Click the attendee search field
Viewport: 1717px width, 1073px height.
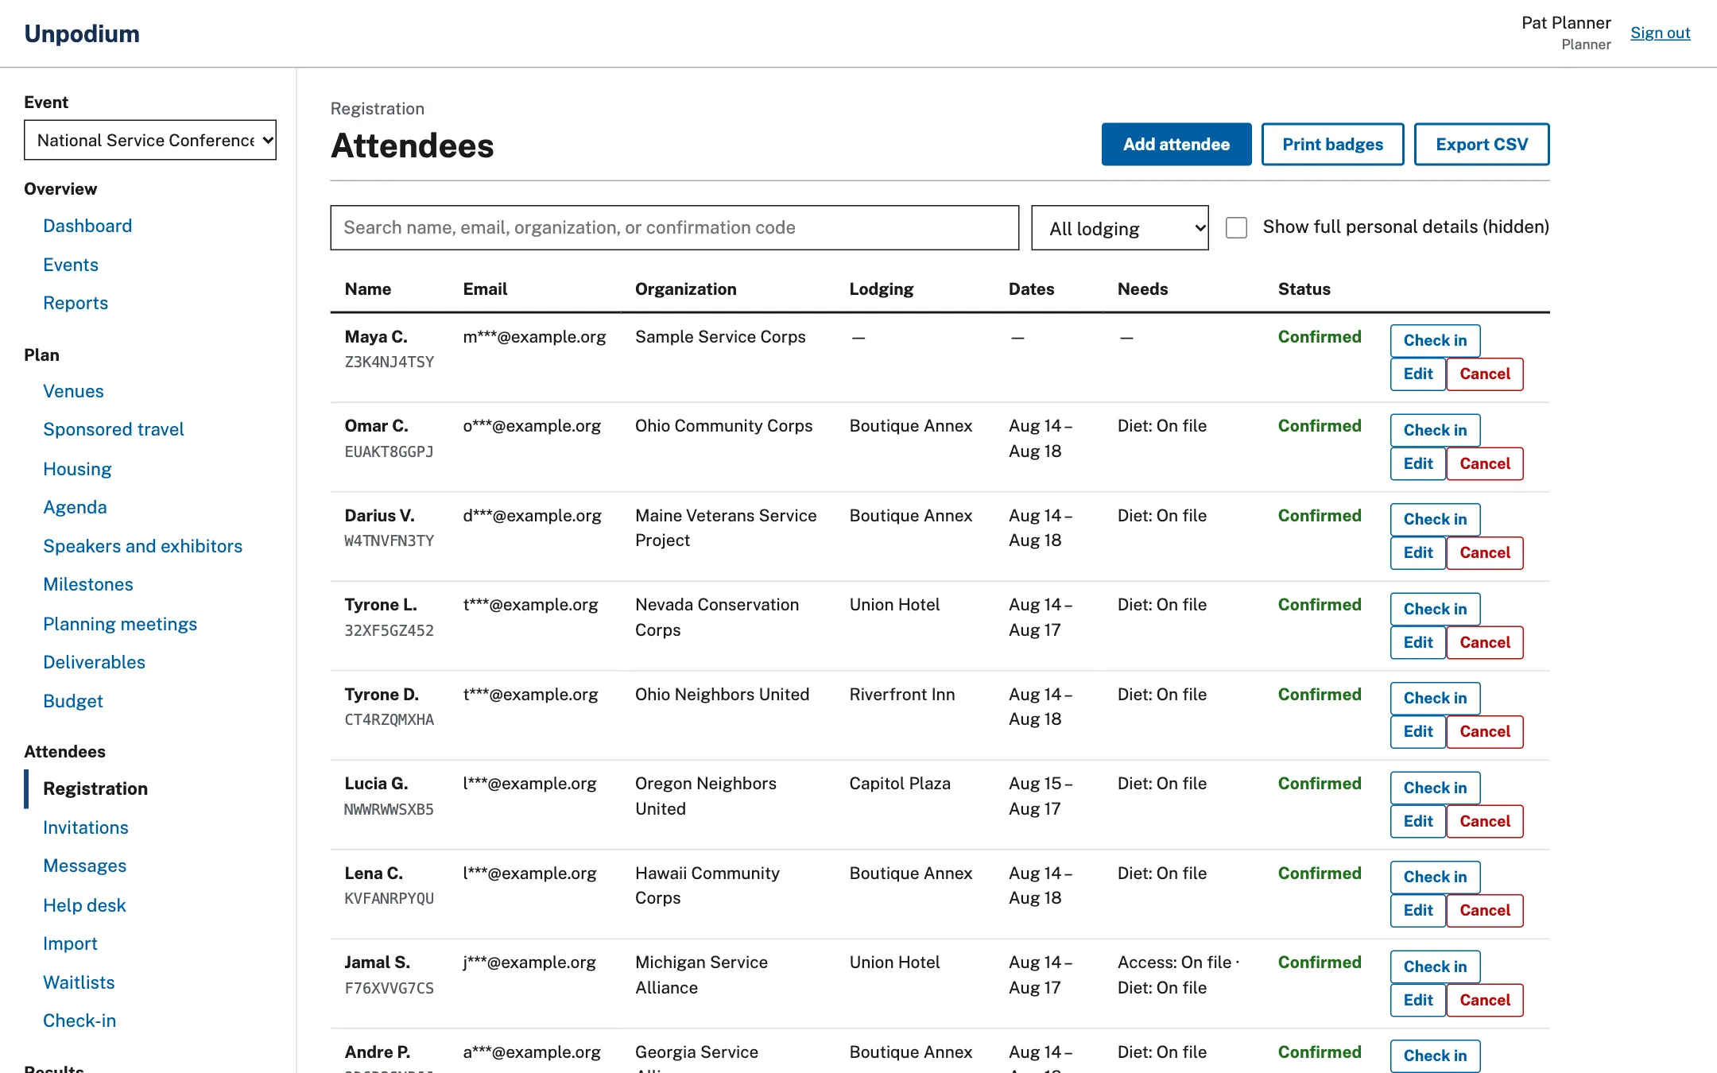[674, 228]
